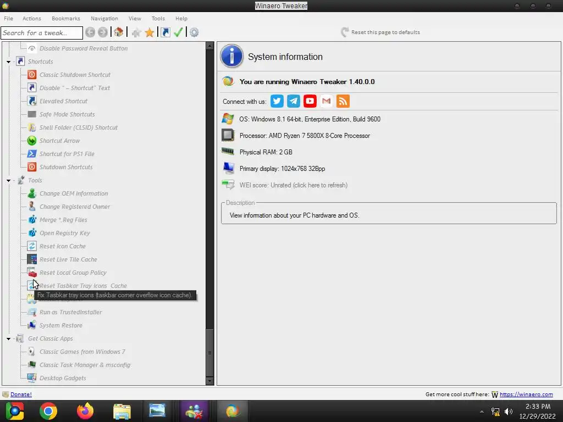The height and width of the screenshot is (422, 563).
Task: Click the add bookmark gray star icon
Action: tap(136, 32)
